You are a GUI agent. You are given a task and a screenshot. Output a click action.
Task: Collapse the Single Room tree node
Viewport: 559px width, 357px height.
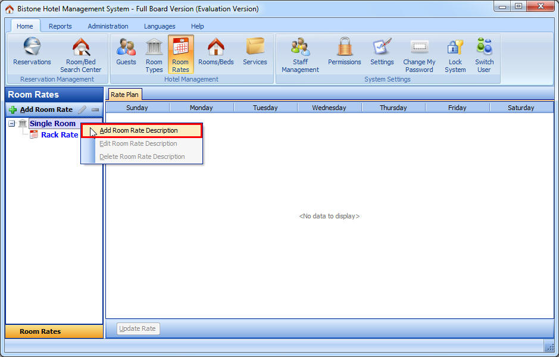tap(12, 124)
